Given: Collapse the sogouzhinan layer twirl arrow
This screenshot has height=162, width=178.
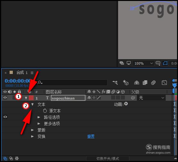Looking at the screenshot, I should coord(26,98).
